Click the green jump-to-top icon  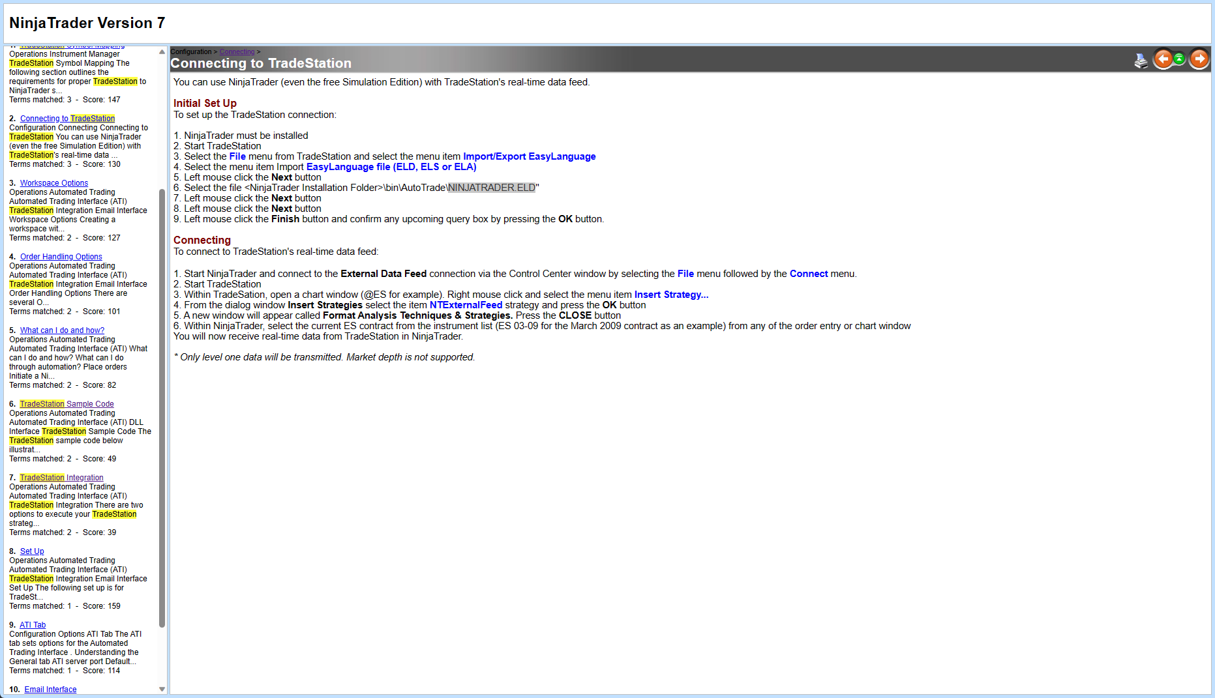[1180, 59]
